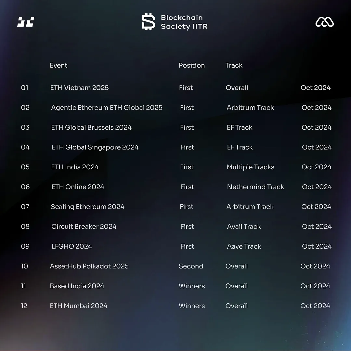Click Oct 2024 date in ETH India row
Image resolution: width=351 pixels, height=351 pixels.
(x=316, y=167)
